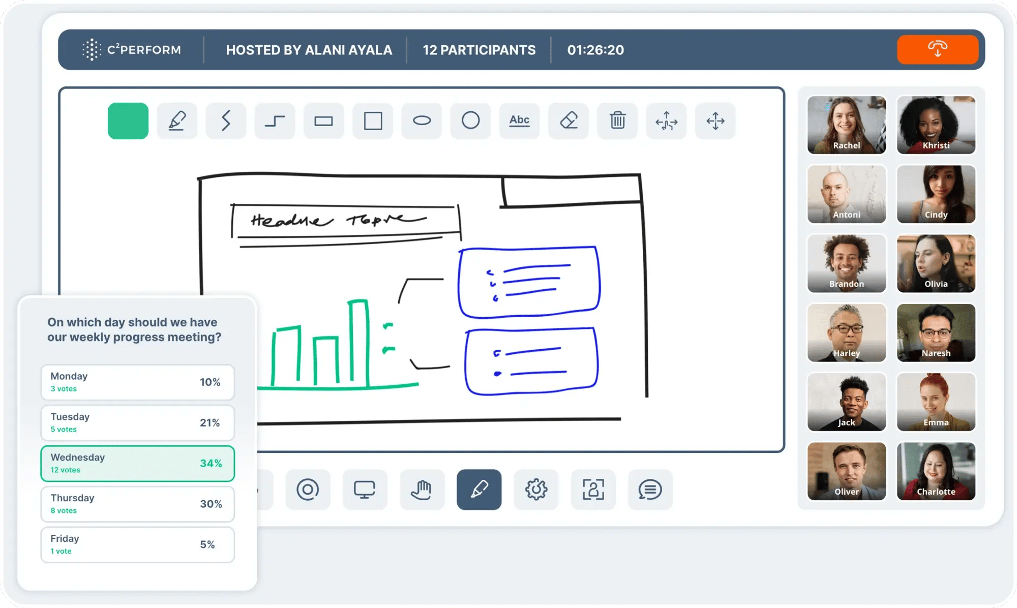This screenshot has height=608, width=1017.
Task: Select Rachel's video thumbnail
Action: click(x=846, y=125)
